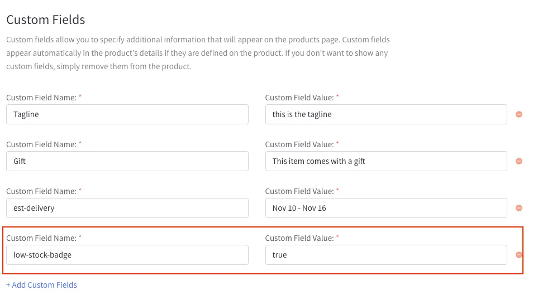Screen dimensions: 538x305
Task: Click the Custom Field Name label above Gift
Action: (41, 144)
